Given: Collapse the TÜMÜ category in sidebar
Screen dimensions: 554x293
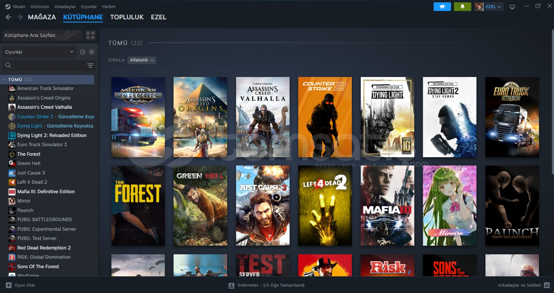Looking at the screenshot, I should [5, 79].
